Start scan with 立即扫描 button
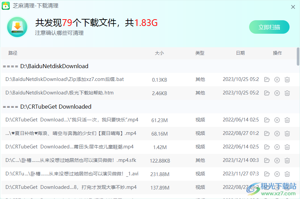The height and width of the screenshot is (199, 300). pos(269,27)
